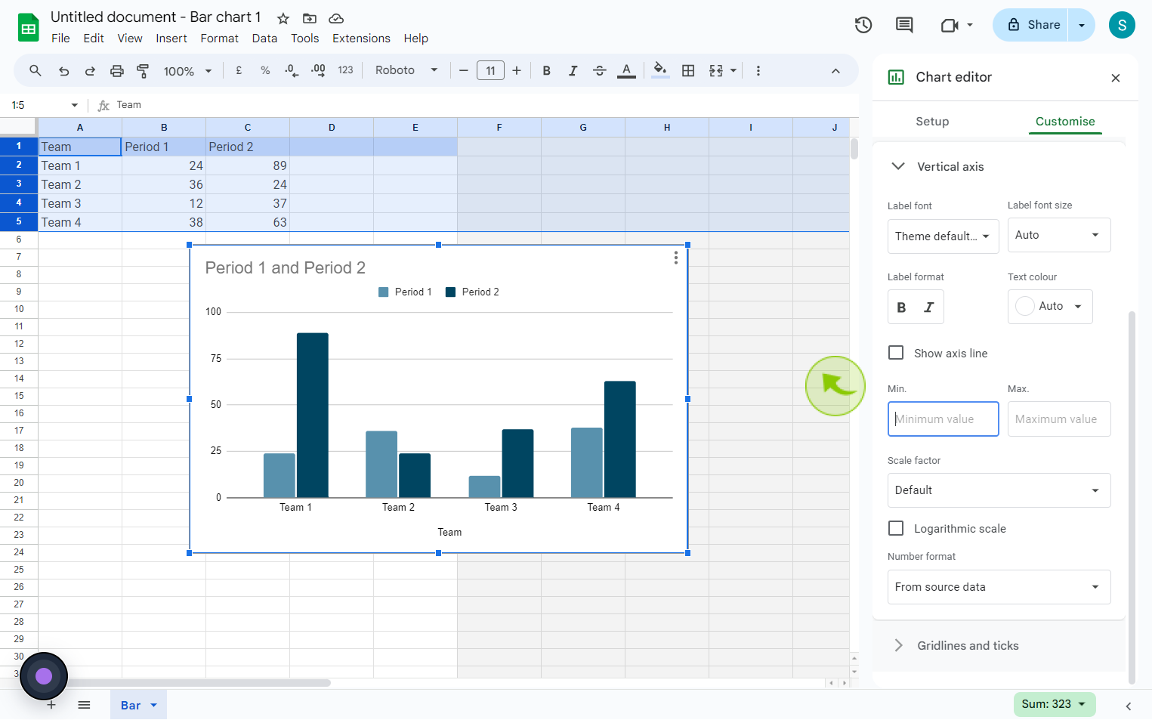Click the Maximum value field
Screen dimensions: 1152x720
click(x=1059, y=419)
